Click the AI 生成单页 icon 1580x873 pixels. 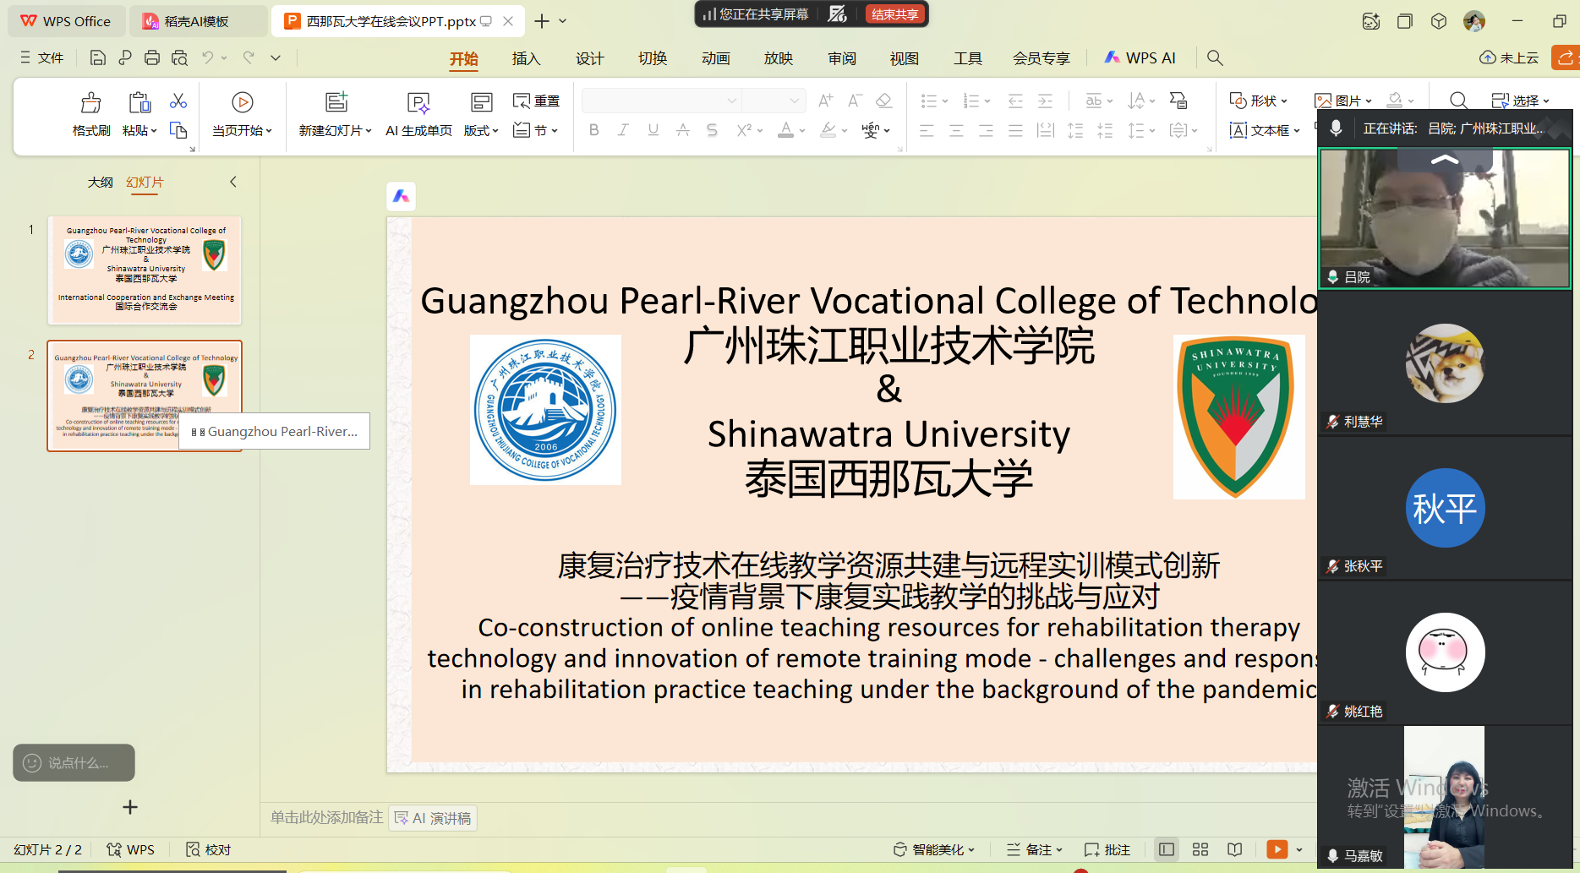[418, 103]
